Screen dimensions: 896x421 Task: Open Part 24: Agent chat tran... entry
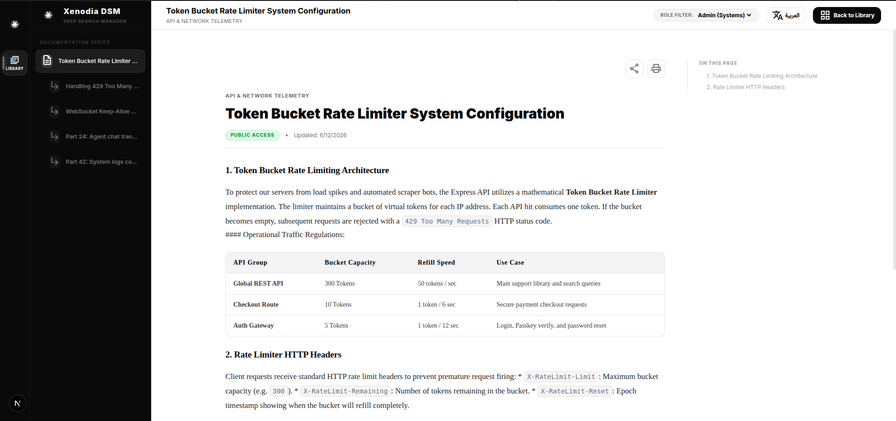pyautogui.click(x=94, y=137)
